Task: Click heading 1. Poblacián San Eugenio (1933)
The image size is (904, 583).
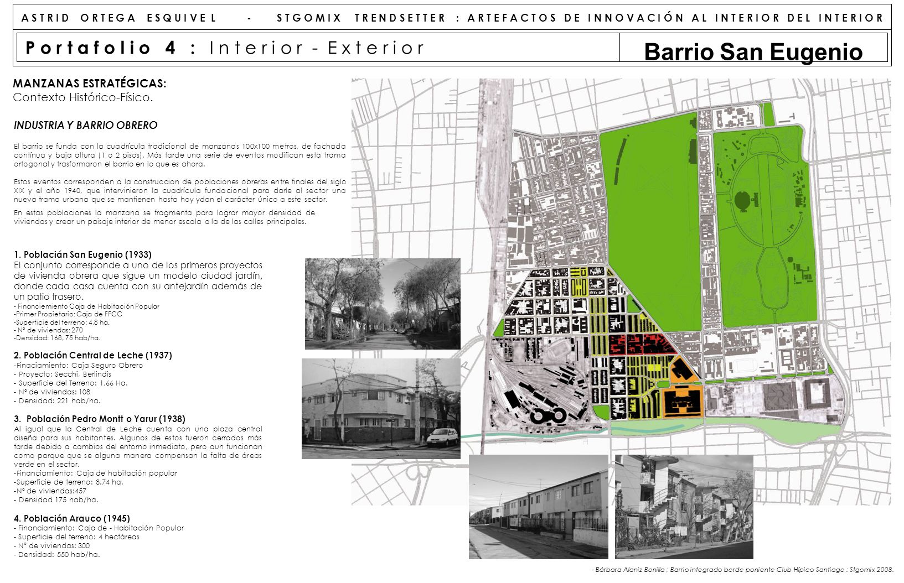Action: pos(82,254)
